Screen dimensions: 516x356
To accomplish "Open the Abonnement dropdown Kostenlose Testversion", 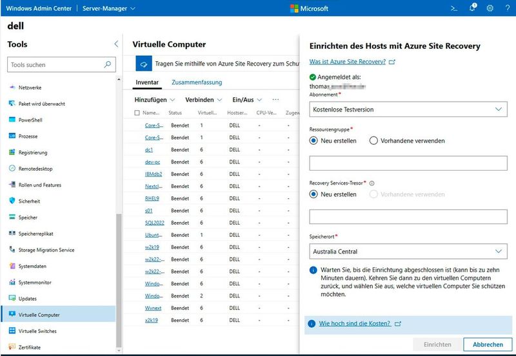I will [x=408, y=109].
